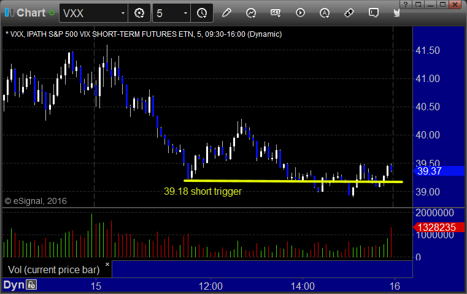467x294 pixels.
Task: Click the 14:00 time axis label
Action: 303,286
